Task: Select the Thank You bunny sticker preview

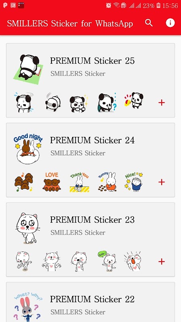Action: pos(79,182)
